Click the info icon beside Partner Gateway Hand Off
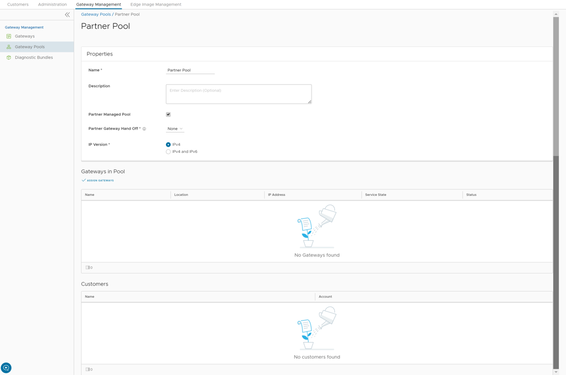The width and height of the screenshot is (566, 375). point(144,129)
